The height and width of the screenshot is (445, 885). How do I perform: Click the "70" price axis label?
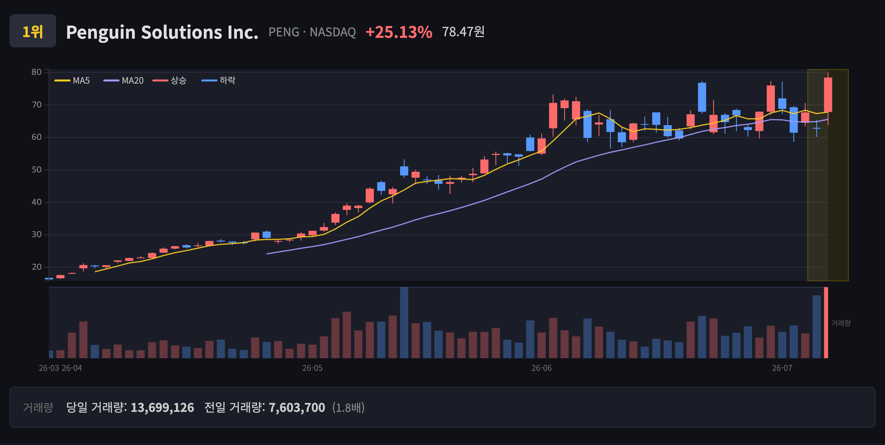coord(36,105)
